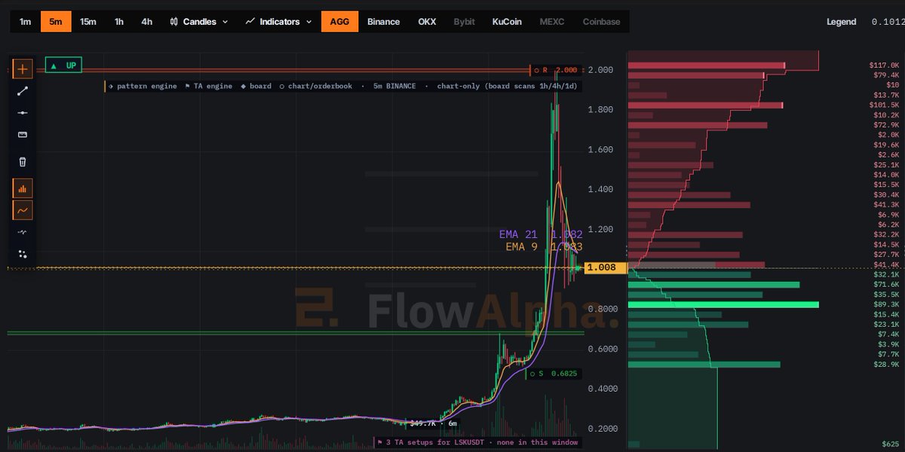Image resolution: width=905 pixels, height=452 pixels.
Task: Select Bybit exchange source
Action: pyautogui.click(x=464, y=22)
